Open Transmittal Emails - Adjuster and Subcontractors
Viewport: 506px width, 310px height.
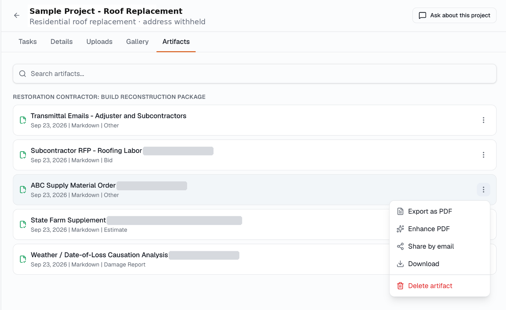coord(255,120)
